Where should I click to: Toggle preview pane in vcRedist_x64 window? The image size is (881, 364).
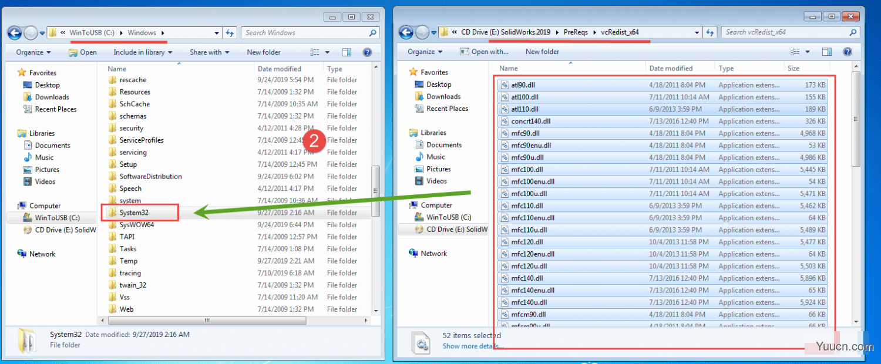(827, 52)
